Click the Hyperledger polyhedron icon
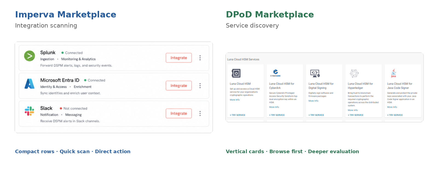 pos(354,73)
